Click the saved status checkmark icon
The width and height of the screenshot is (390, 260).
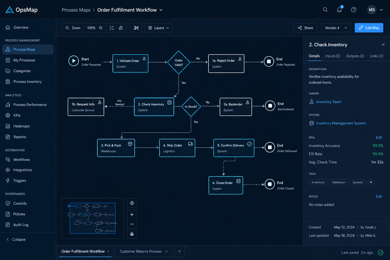coord(380,252)
